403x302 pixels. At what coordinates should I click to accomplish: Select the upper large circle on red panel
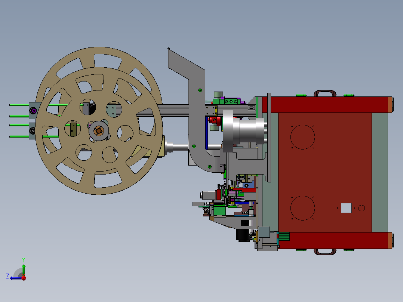(302, 137)
